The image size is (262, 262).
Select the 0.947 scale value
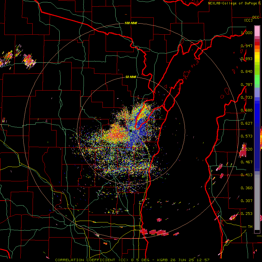(247, 46)
